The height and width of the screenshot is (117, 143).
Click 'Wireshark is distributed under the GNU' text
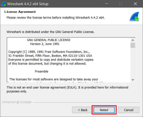(50, 32)
